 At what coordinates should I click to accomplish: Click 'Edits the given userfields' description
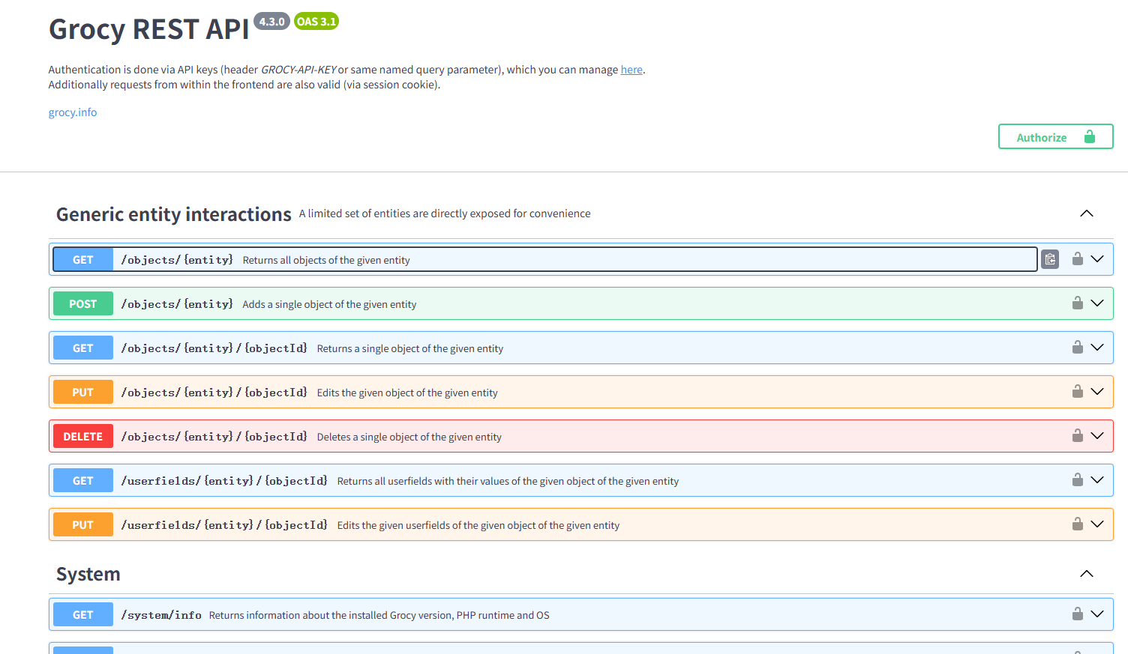click(478, 525)
